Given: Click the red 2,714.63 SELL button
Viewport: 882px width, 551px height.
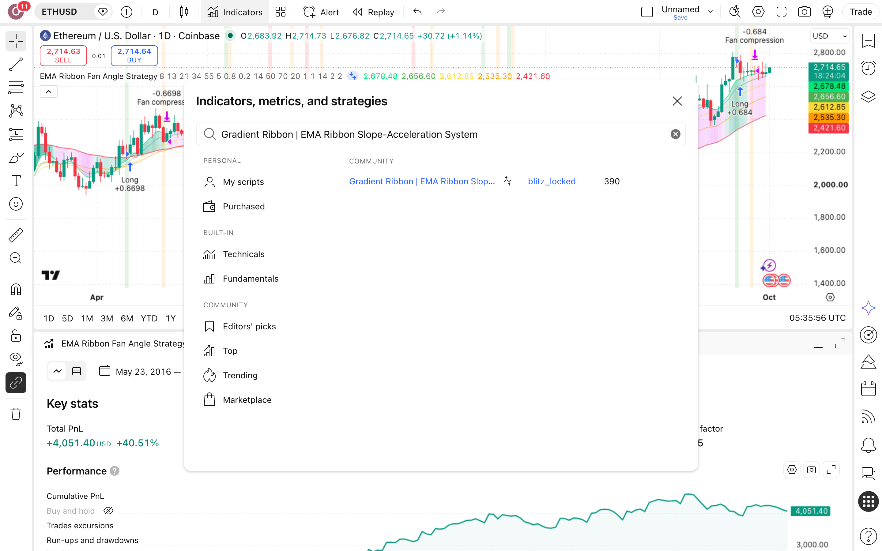Looking at the screenshot, I should click(63, 55).
